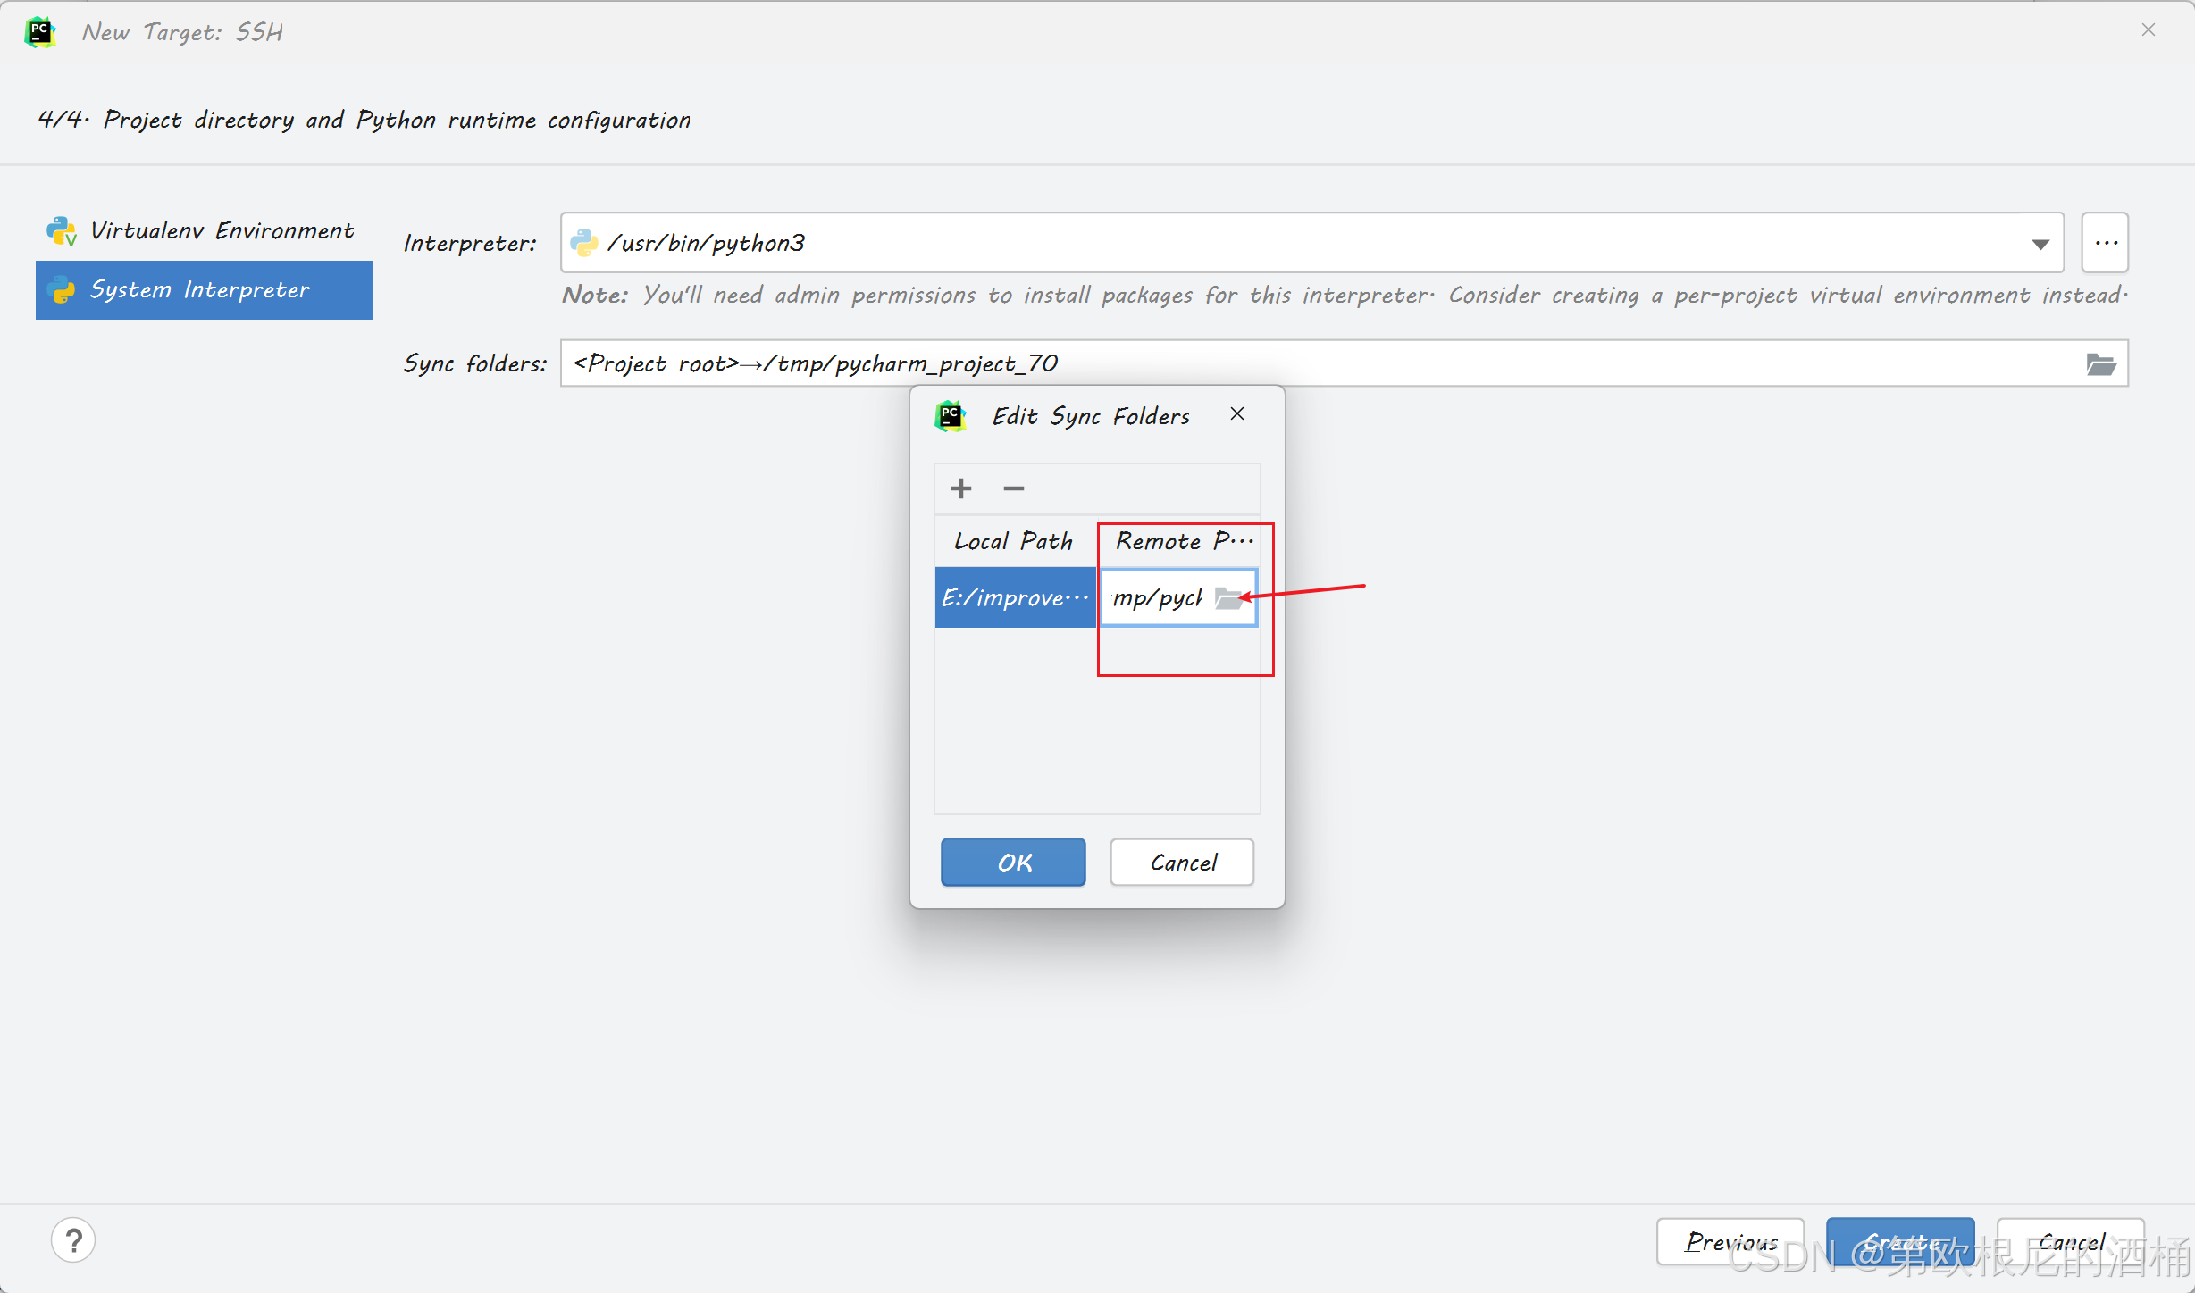Select System Interpreter option
The height and width of the screenshot is (1293, 2195).
(204, 290)
